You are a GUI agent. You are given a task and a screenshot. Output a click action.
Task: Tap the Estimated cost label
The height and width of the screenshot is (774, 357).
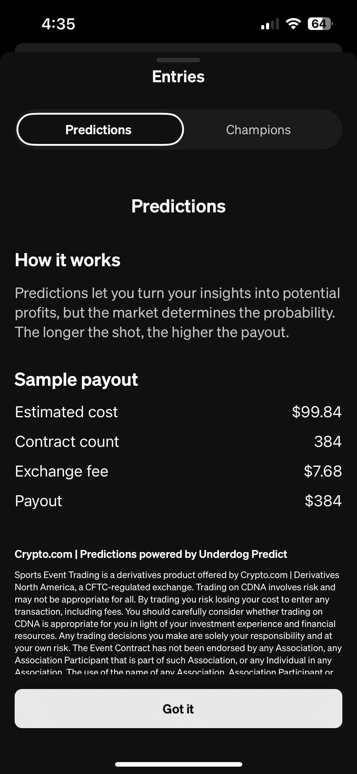pyautogui.click(x=67, y=412)
